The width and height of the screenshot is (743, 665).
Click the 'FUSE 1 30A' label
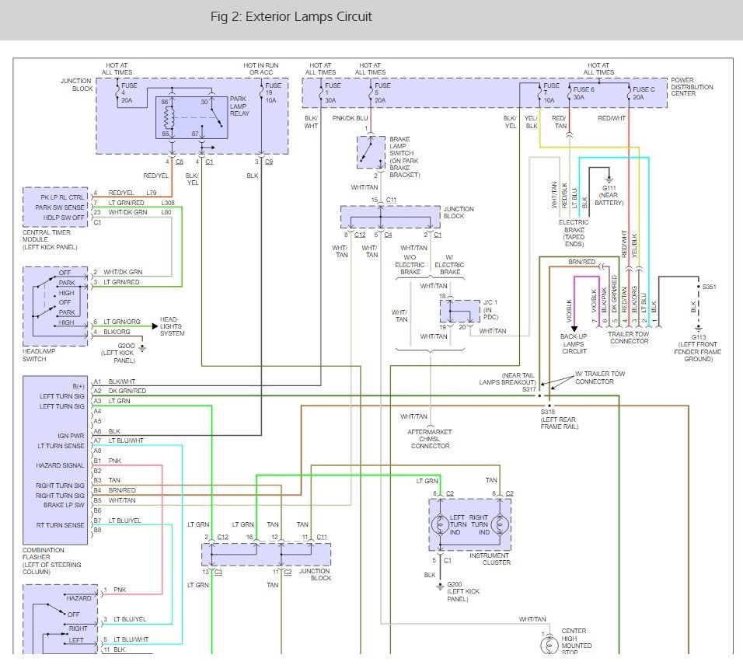[x=333, y=92]
